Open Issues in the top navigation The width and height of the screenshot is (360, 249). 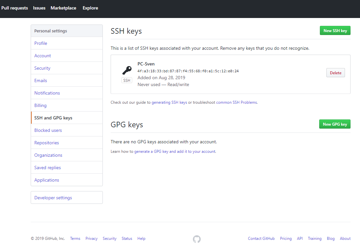click(x=39, y=8)
